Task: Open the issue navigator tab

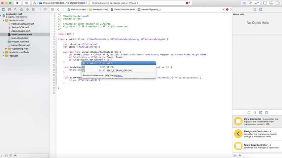Action: [21, 9]
